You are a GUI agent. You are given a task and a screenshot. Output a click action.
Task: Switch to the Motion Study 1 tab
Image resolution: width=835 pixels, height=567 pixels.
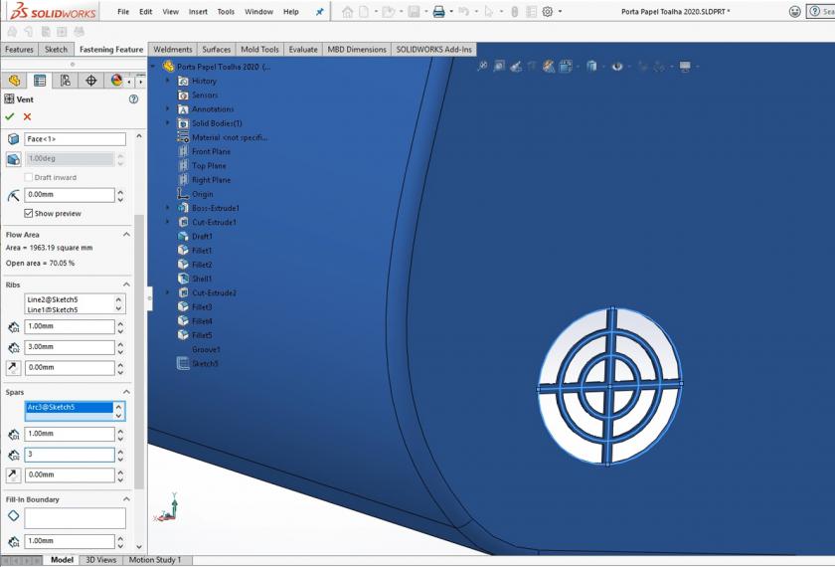tap(155, 560)
